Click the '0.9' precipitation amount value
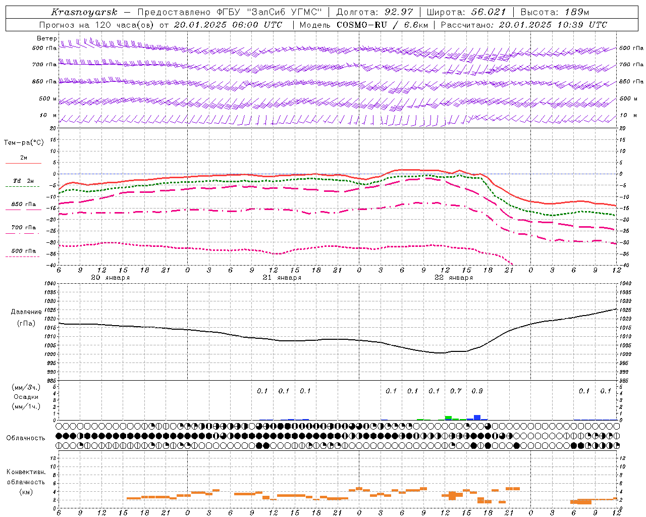646x517 pixels. click(x=477, y=391)
